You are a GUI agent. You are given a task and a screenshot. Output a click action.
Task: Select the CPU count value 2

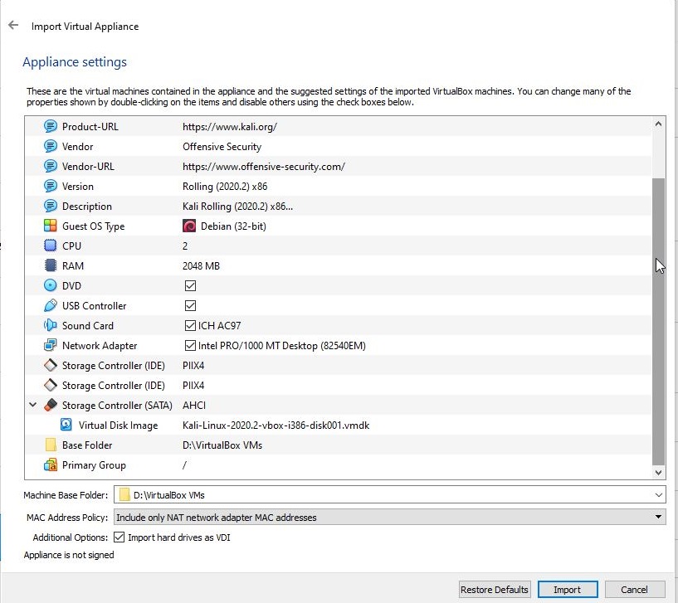(185, 246)
